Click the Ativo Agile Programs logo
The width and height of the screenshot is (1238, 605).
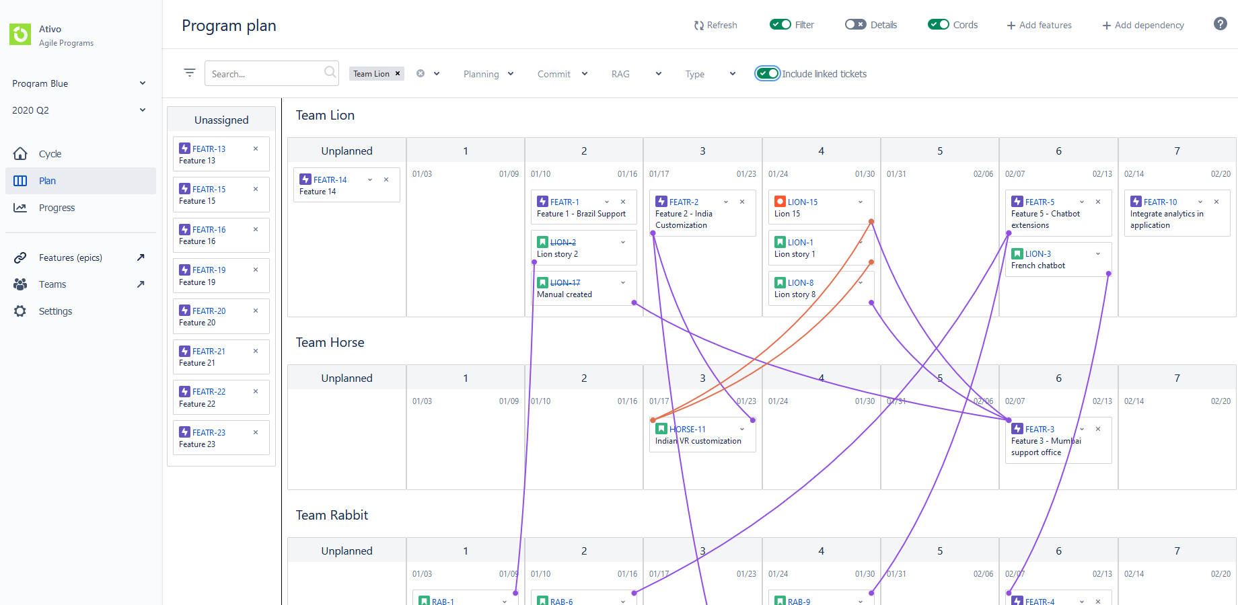coord(20,34)
